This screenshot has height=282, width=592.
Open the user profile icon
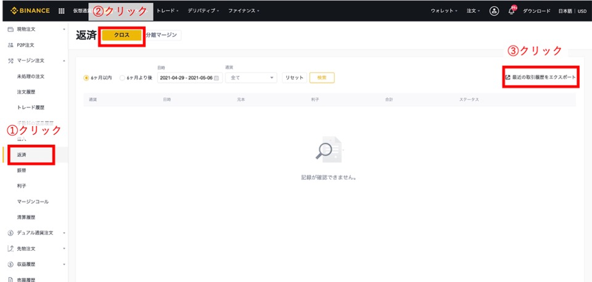(494, 11)
